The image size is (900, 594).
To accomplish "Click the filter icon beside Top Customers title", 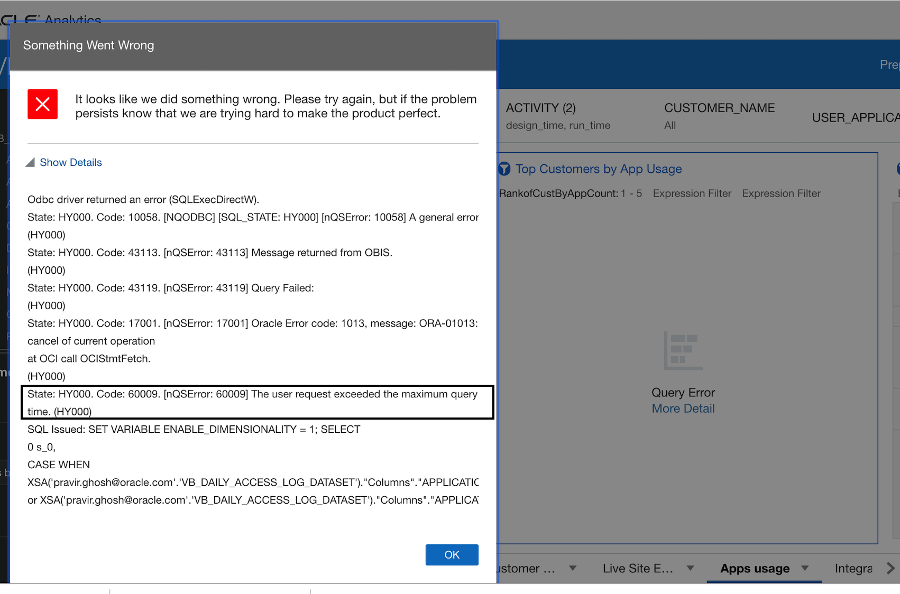I will point(504,169).
